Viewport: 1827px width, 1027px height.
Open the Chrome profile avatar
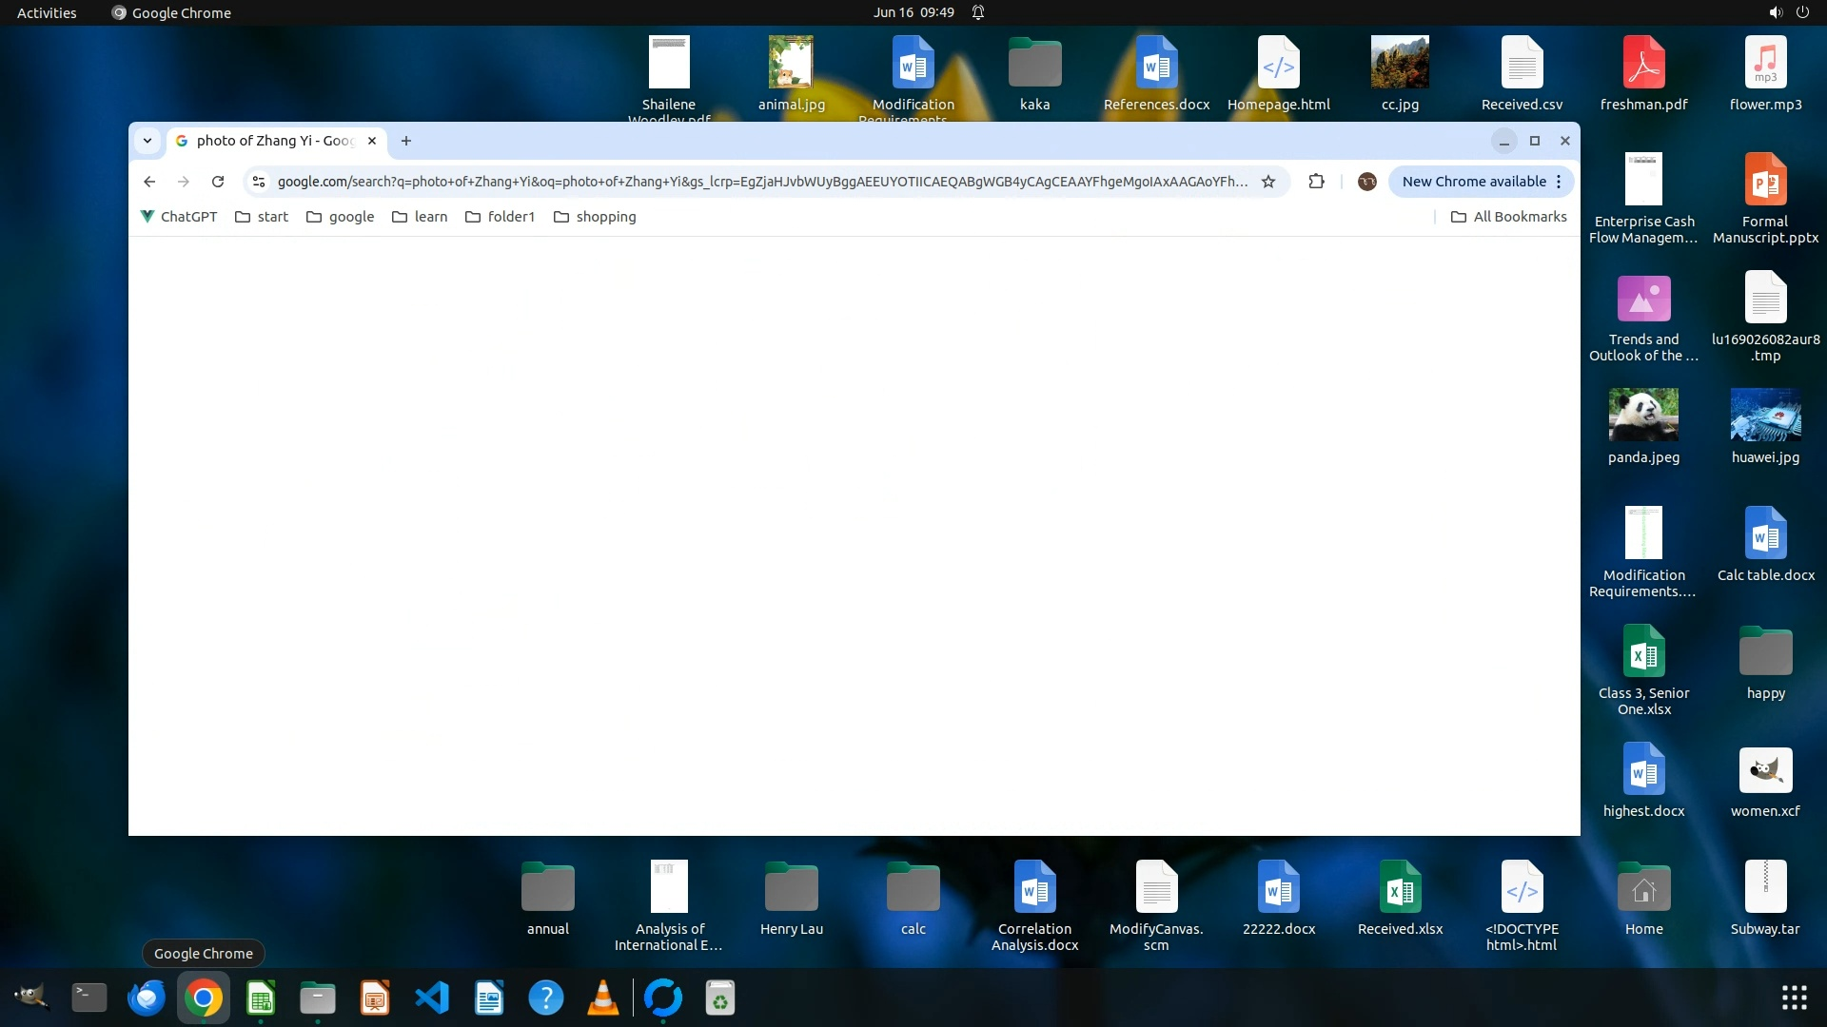coord(1367,182)
